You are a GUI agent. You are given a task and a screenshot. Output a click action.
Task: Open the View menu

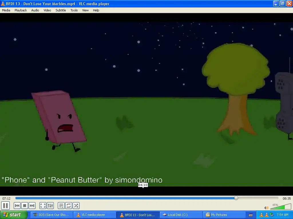85,10
